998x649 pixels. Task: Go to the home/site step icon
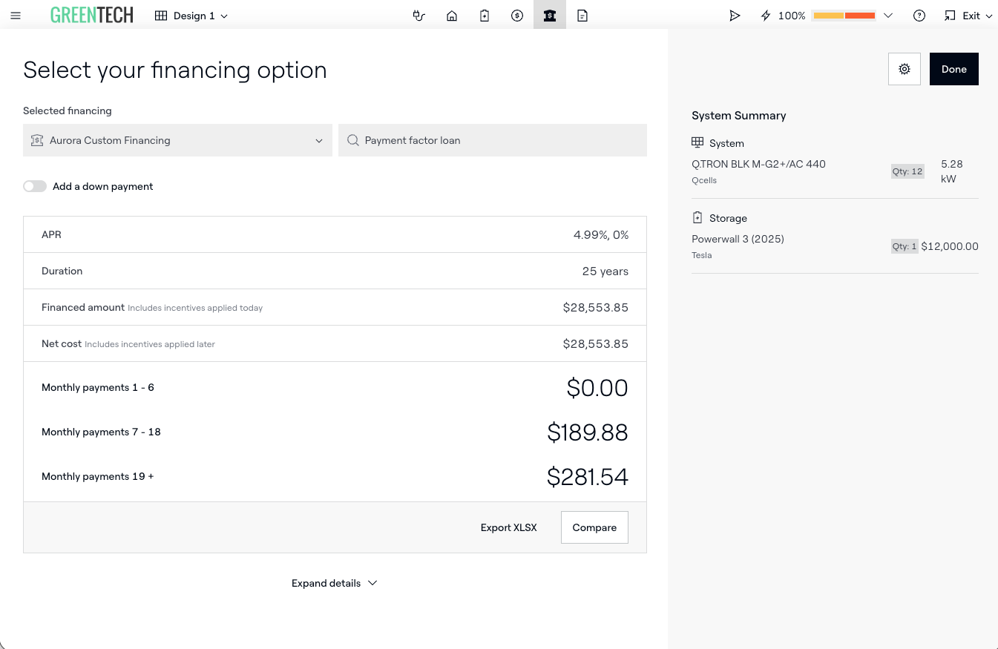click(x=452, y=16)
